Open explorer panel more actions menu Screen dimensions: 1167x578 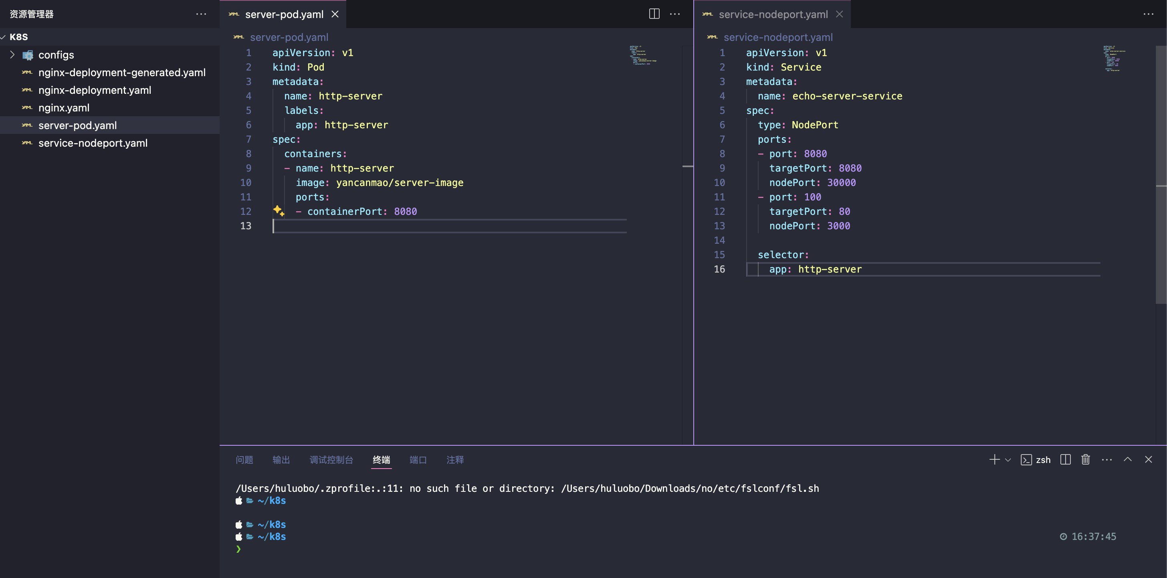[x=201, y=14]
